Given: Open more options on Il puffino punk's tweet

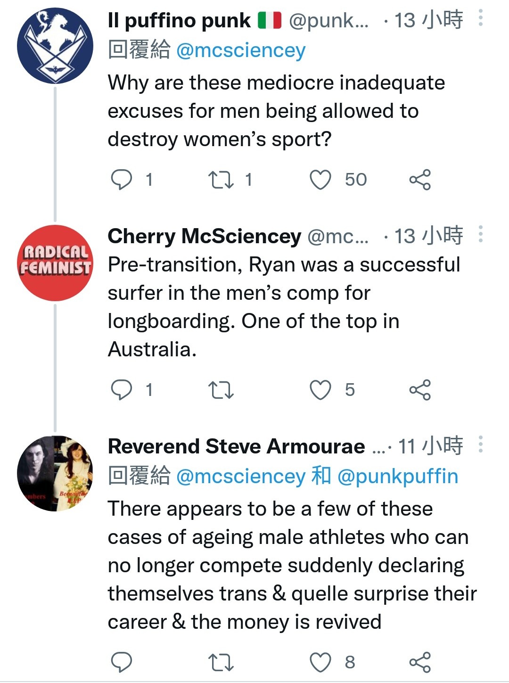Looking at the screenshot, I should coord(480,18).
